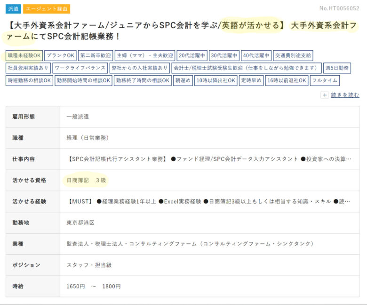Click the 経理（日常業務） value
The width and height of the screenshot is (367, 305).
pyautogui.click(x=88, y=138)
